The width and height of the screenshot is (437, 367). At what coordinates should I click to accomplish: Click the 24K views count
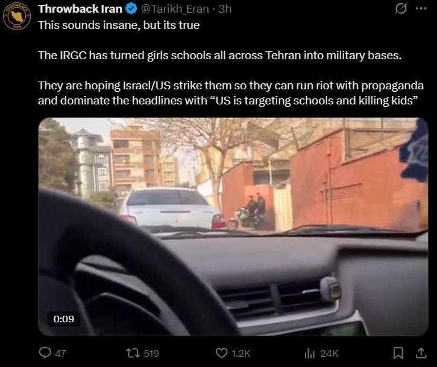(x=329, y=353)
